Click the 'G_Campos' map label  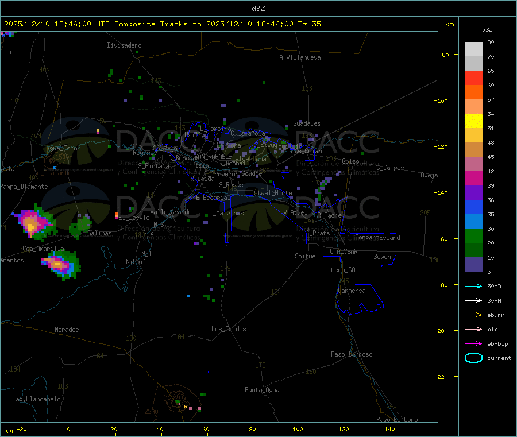pos(390,168)
